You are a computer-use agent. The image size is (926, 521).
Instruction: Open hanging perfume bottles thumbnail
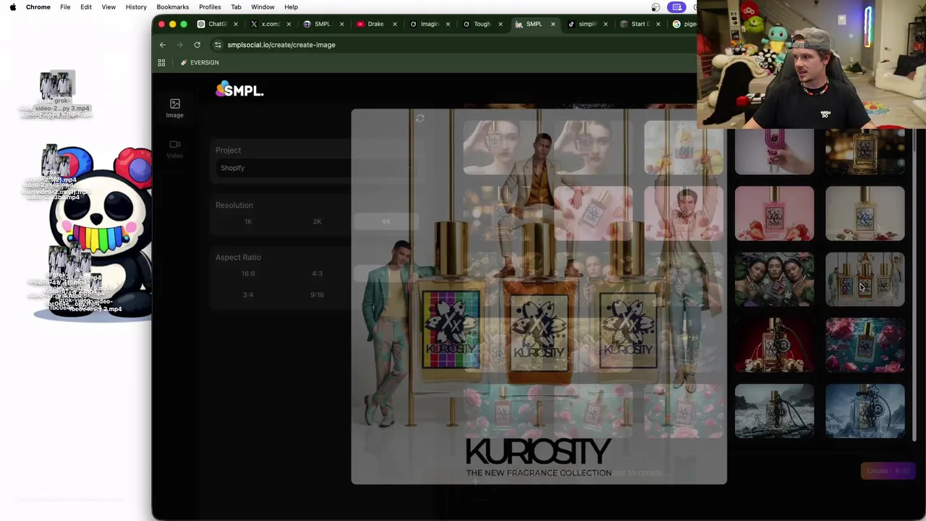(865, 279)
